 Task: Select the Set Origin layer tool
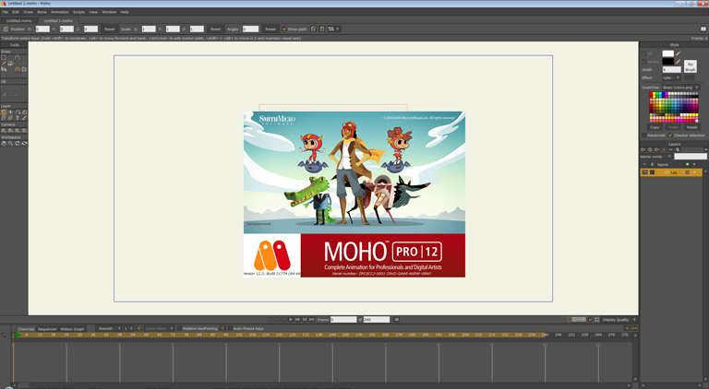11,112
